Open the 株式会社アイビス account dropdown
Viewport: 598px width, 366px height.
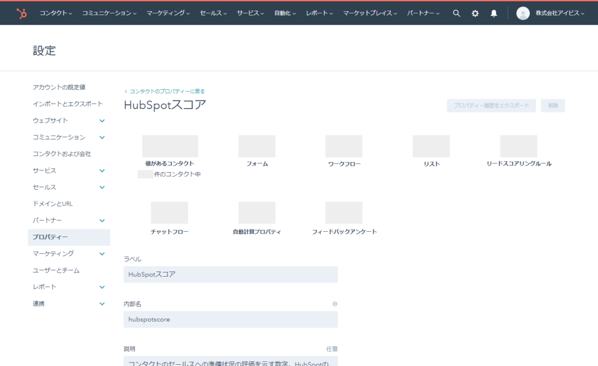(559, 13)
